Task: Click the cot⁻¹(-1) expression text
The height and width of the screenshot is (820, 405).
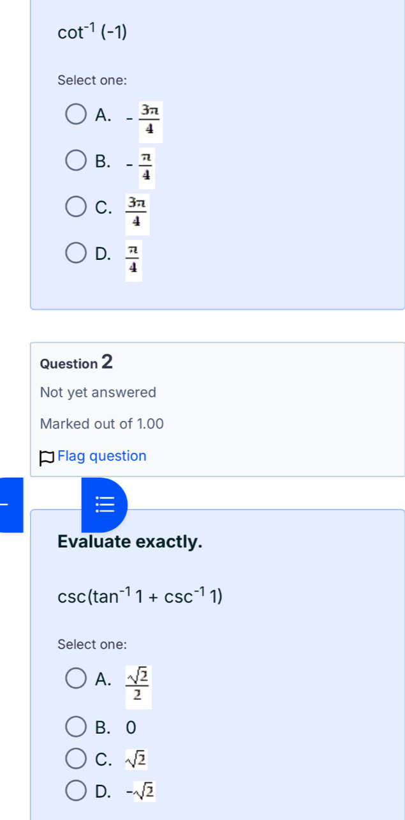Action: (92, 31)
